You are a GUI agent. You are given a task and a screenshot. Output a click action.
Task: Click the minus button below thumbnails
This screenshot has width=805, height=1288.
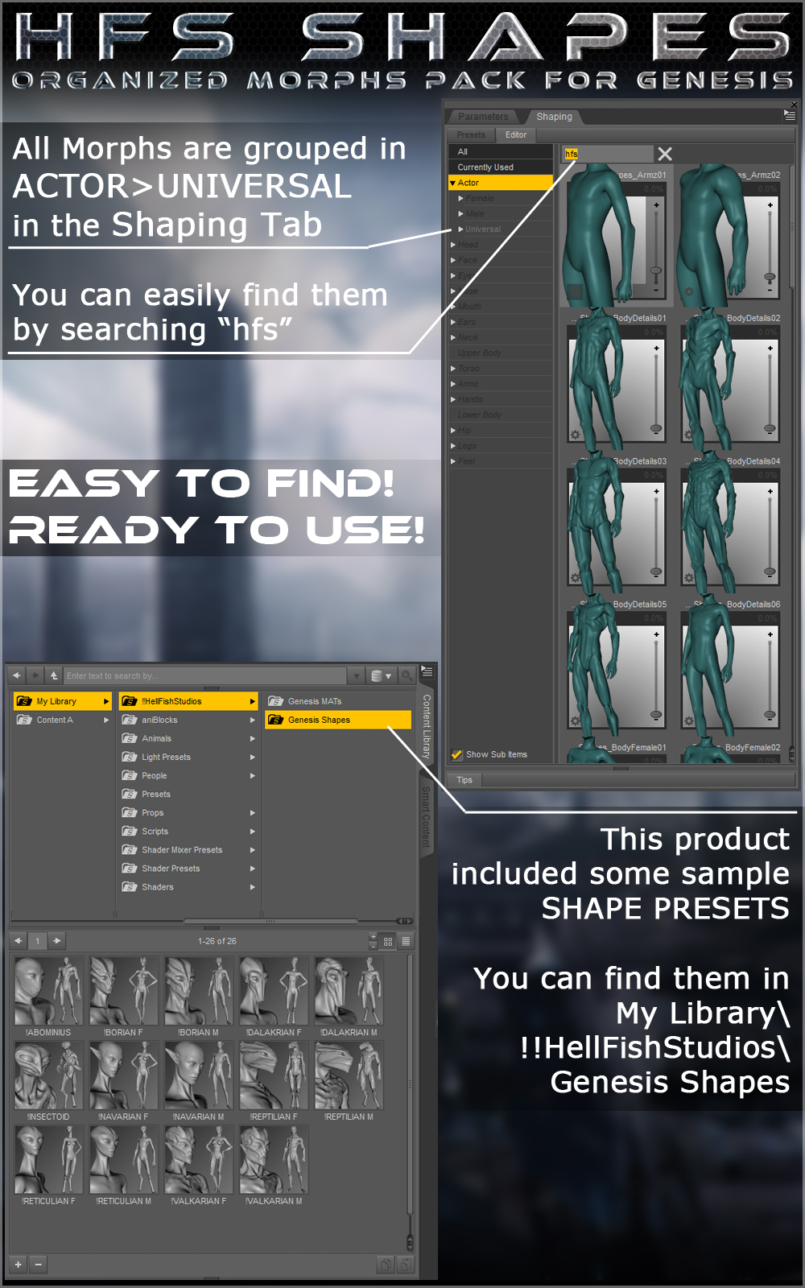[38, 1265]
